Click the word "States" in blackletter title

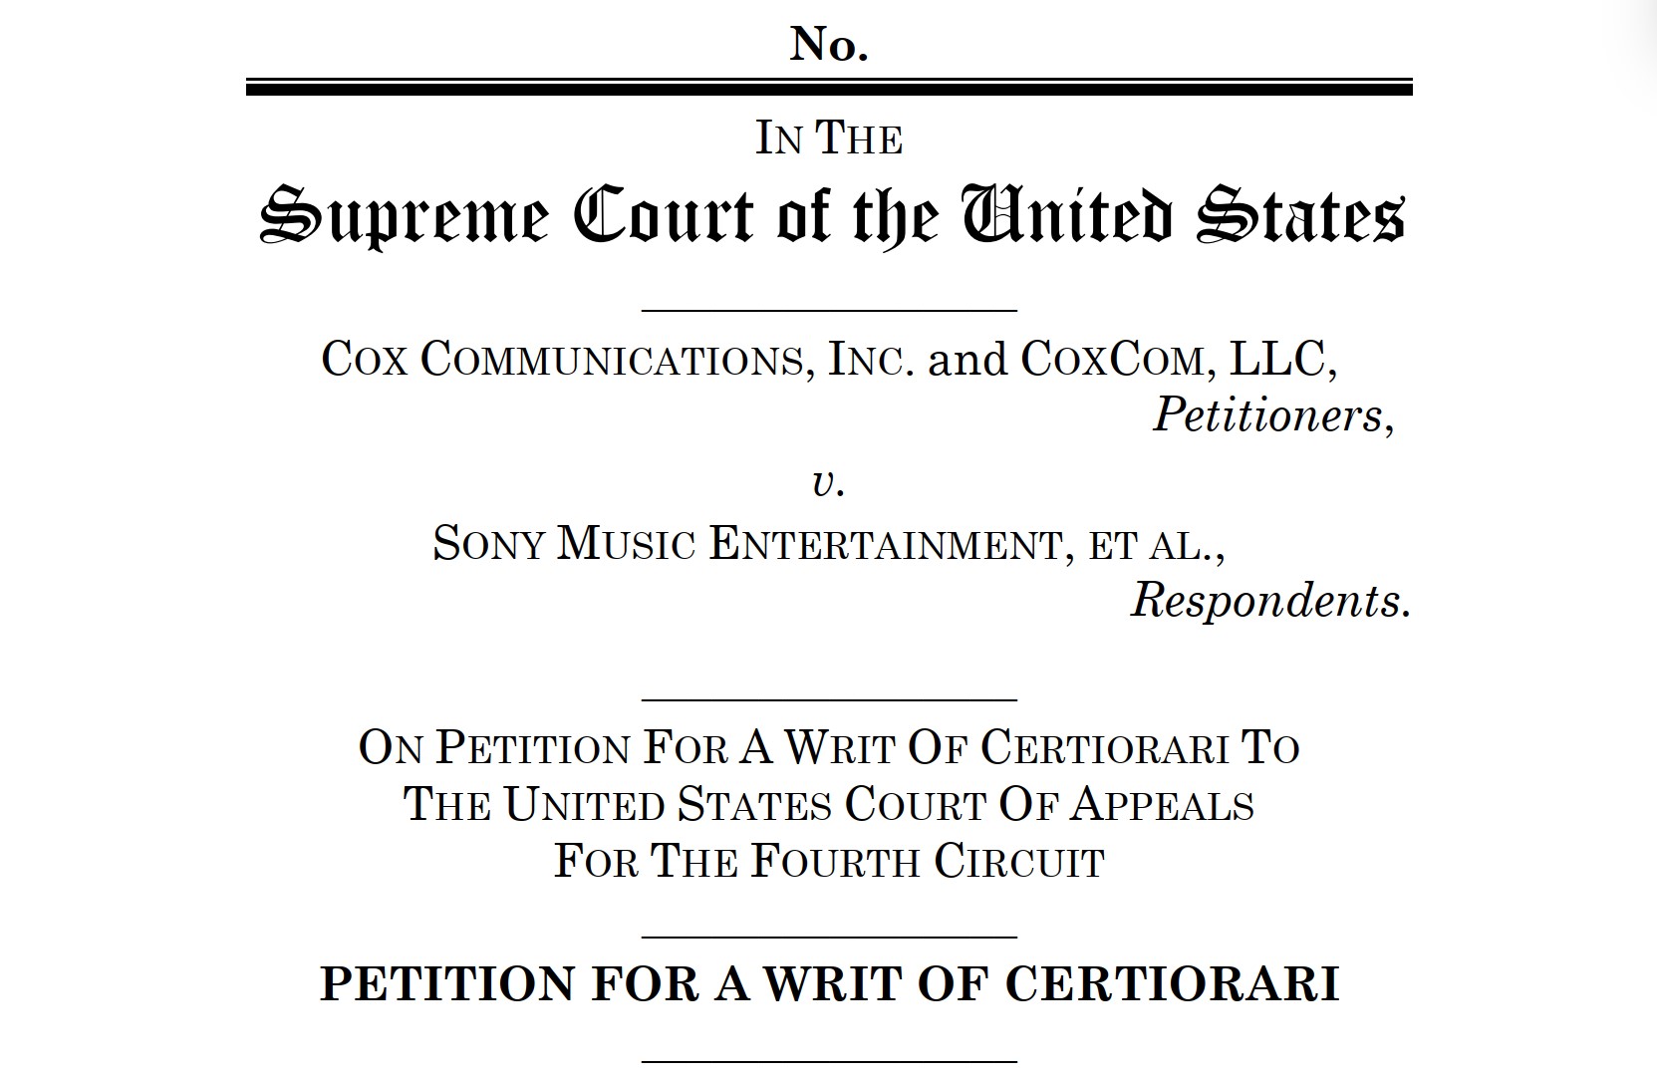coord(1301,214)
